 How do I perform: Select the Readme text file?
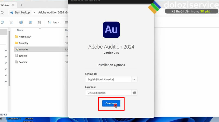[23, 62]
